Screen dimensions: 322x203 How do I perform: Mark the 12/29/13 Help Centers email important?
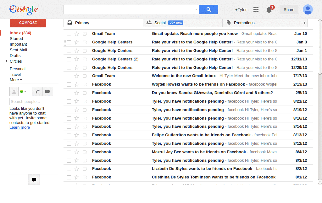(85, 68)
